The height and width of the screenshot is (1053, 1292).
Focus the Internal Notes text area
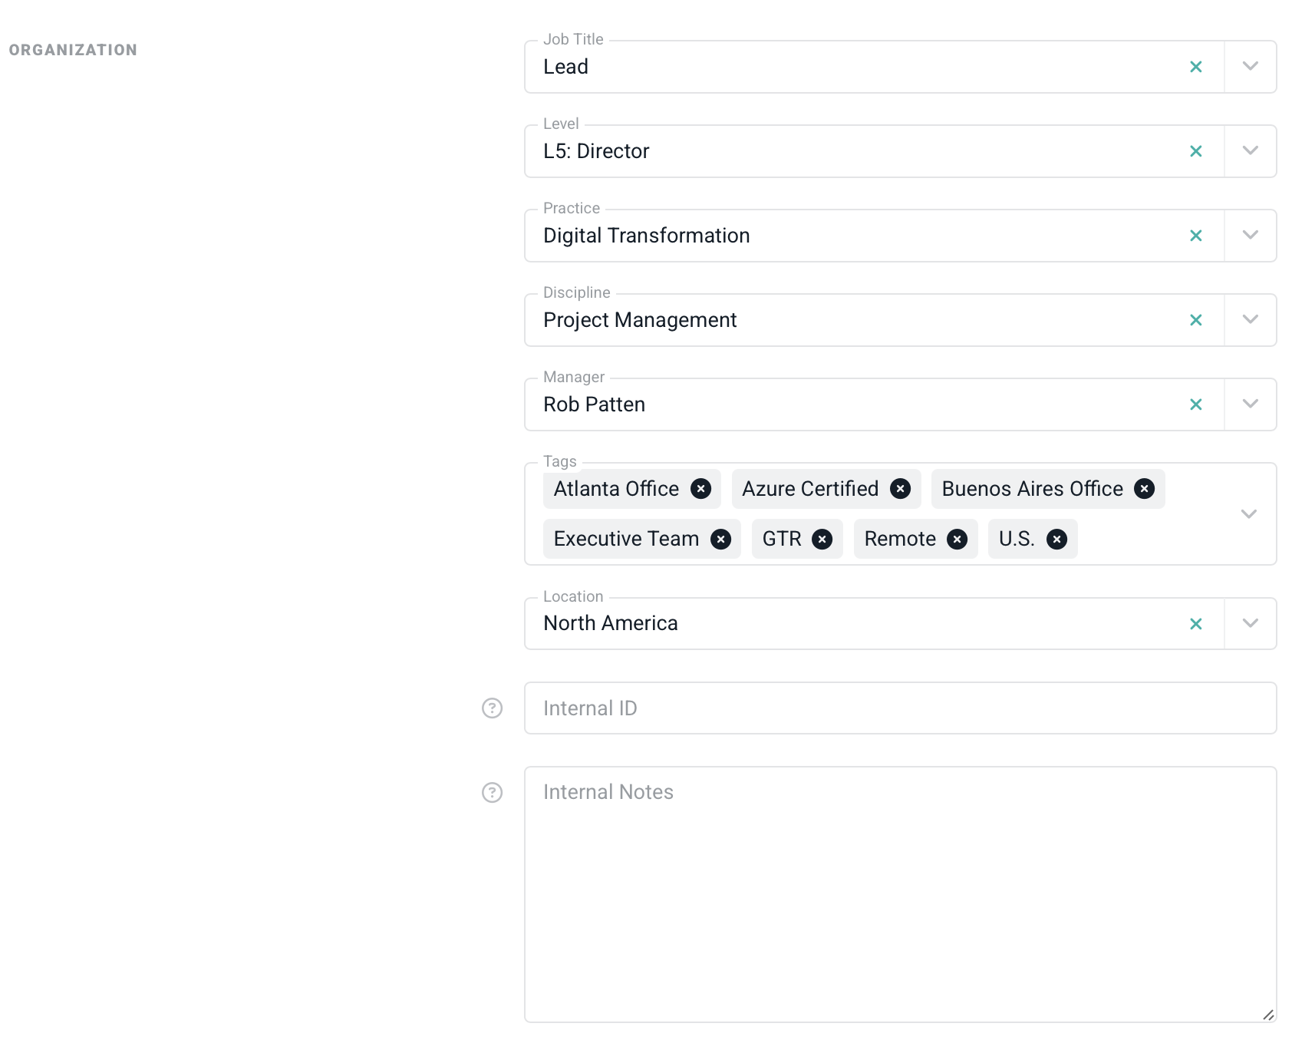[x=899, y=894]
